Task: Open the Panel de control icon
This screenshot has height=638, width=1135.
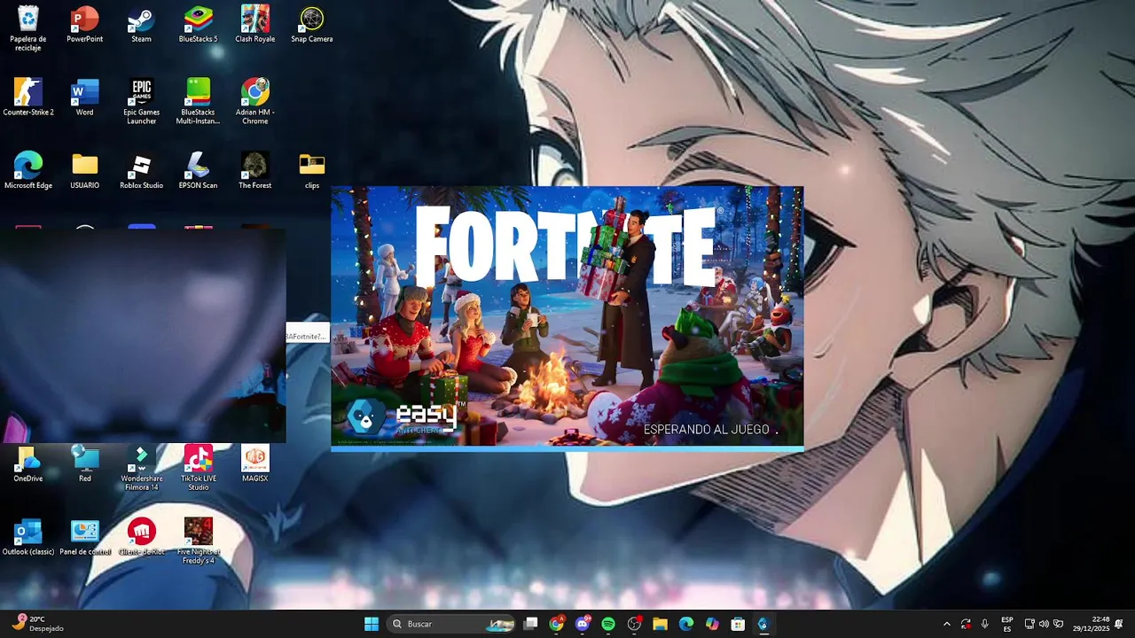Action: [x=84, y=537]
